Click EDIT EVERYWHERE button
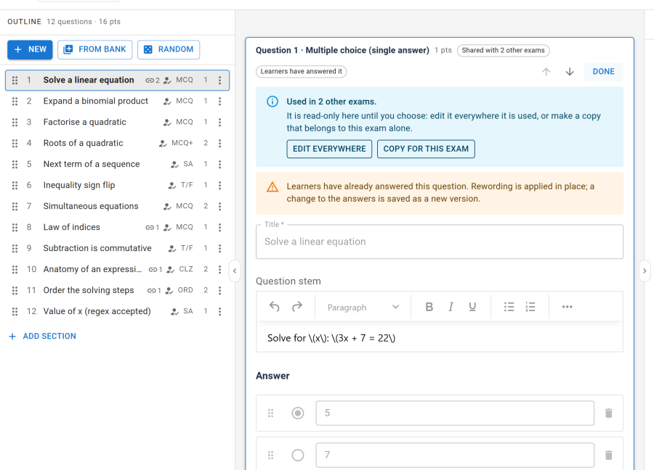Viewport: 654px width, 470px height. tap(329, 149)
